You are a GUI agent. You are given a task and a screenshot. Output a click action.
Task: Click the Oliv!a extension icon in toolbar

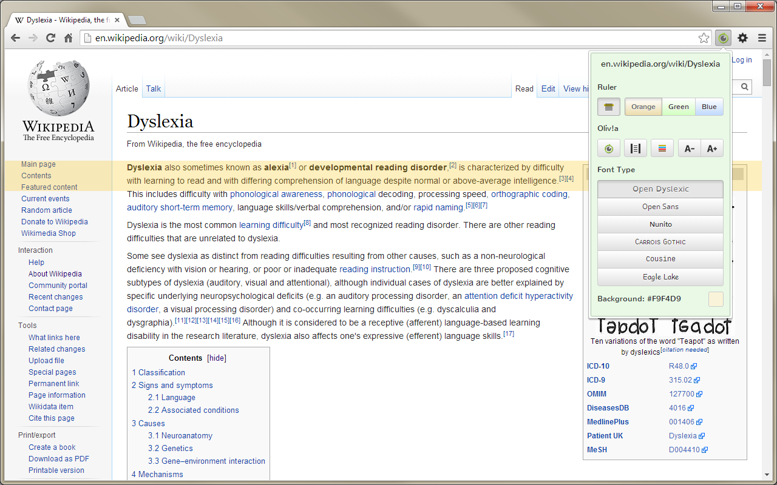tap(723, 38)
